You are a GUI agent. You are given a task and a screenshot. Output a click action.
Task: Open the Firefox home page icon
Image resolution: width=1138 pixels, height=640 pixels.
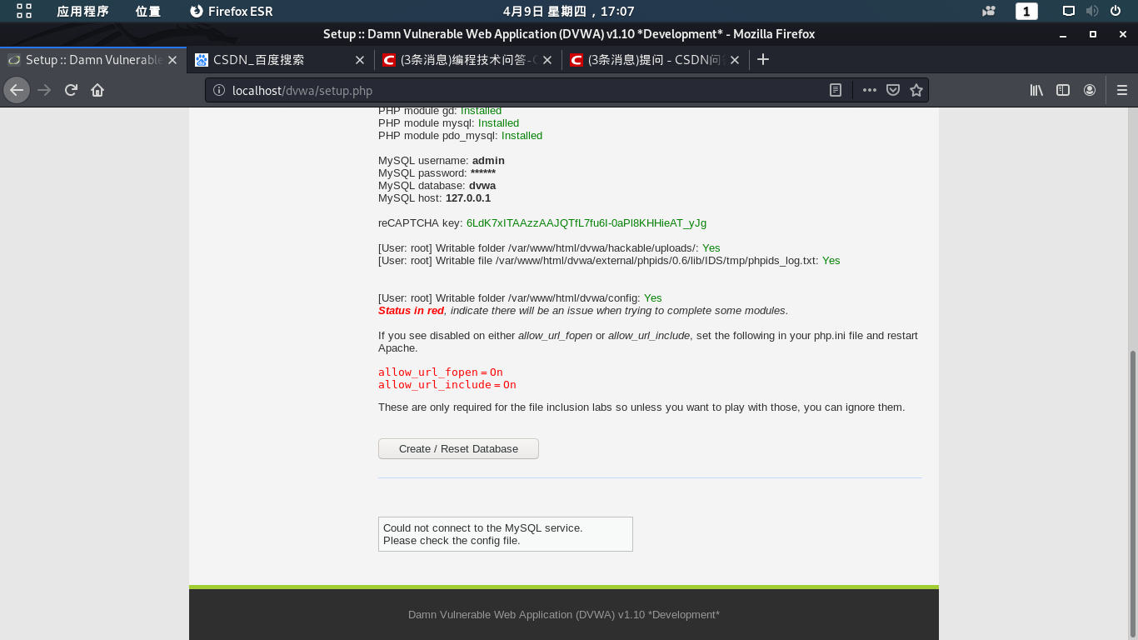pyautogui.click(x=97, y=90)
